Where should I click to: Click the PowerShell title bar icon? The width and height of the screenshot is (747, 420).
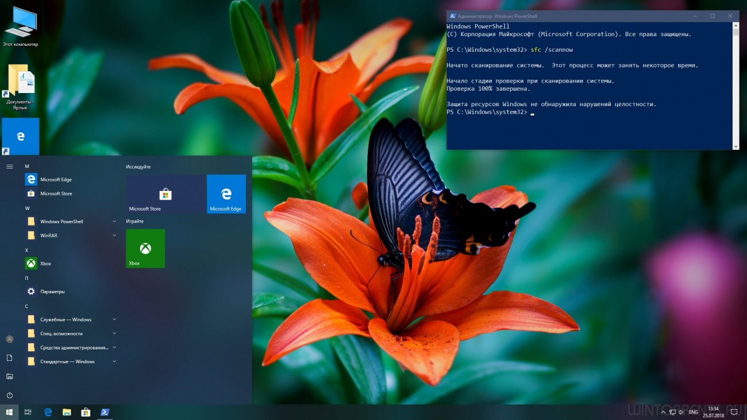453,16
